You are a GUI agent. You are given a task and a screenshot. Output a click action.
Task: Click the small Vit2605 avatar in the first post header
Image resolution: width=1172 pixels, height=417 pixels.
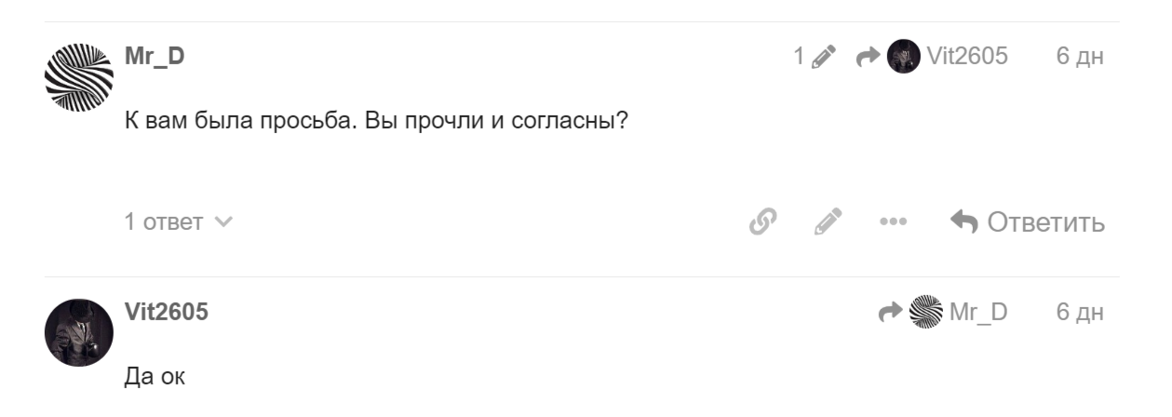[900, 57]
